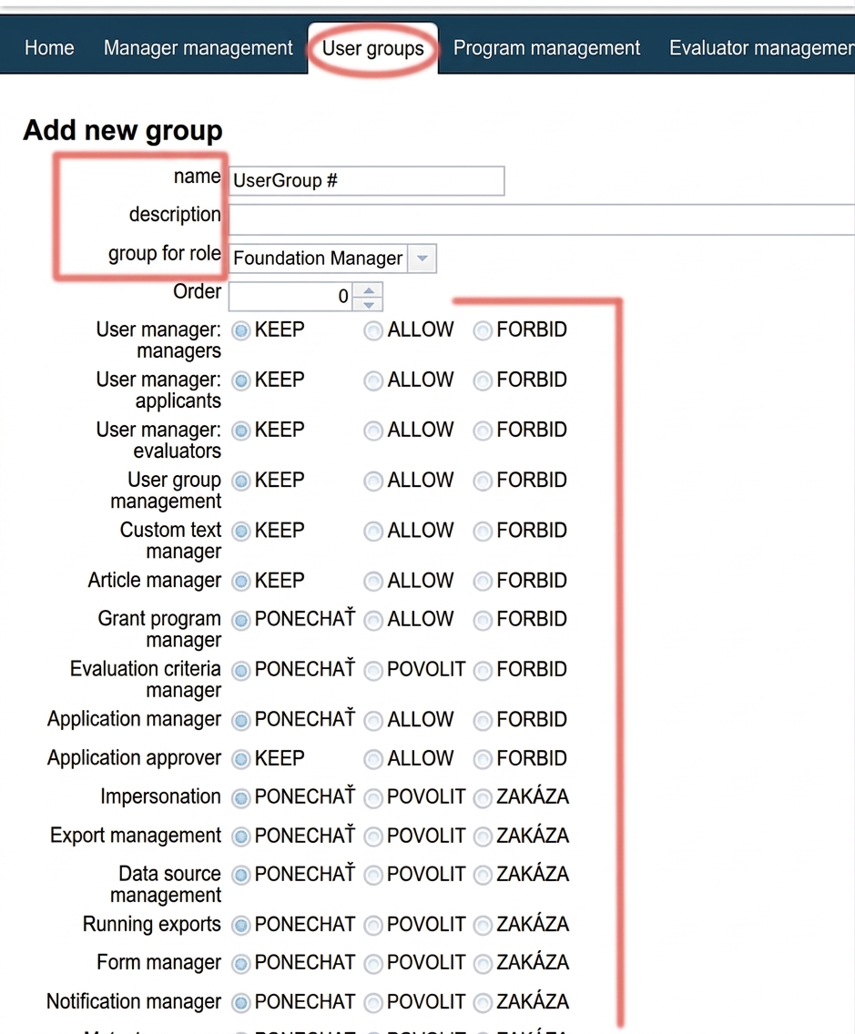
Task: Decrease the Order value with down arrow
Action: pos(368,303)
